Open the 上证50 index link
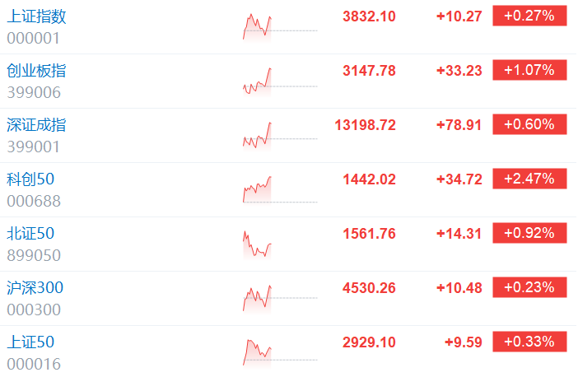 30,342
